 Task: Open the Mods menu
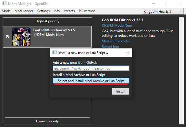(x=6, y=11)
